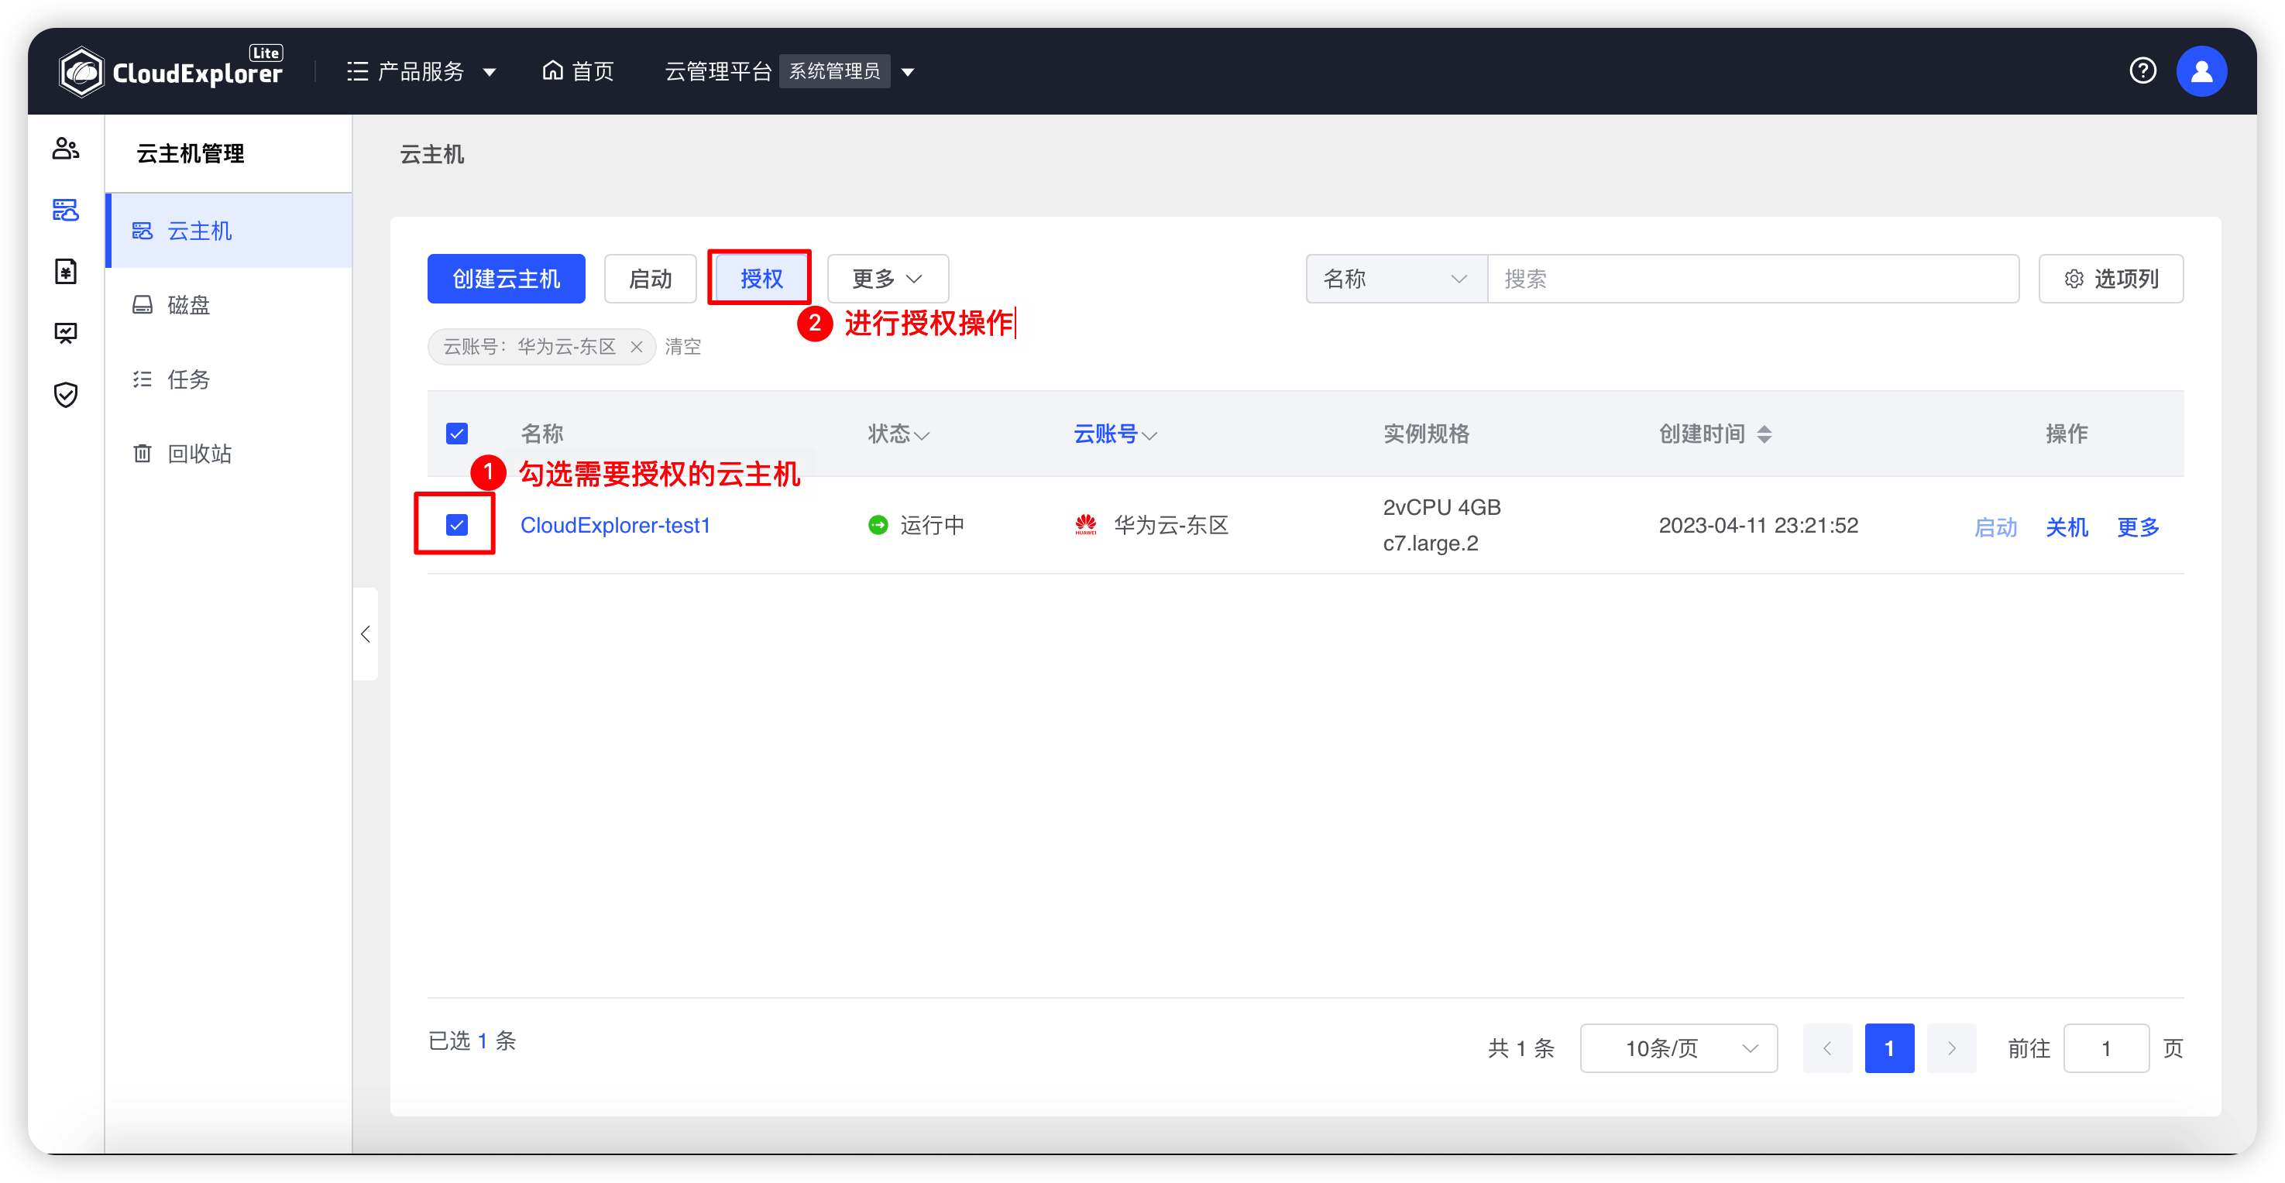The width and height of the screenshot is (2285, 1183).
Task: Open the monitoring chart sidebar icon
Action: (x=66, y=334)
